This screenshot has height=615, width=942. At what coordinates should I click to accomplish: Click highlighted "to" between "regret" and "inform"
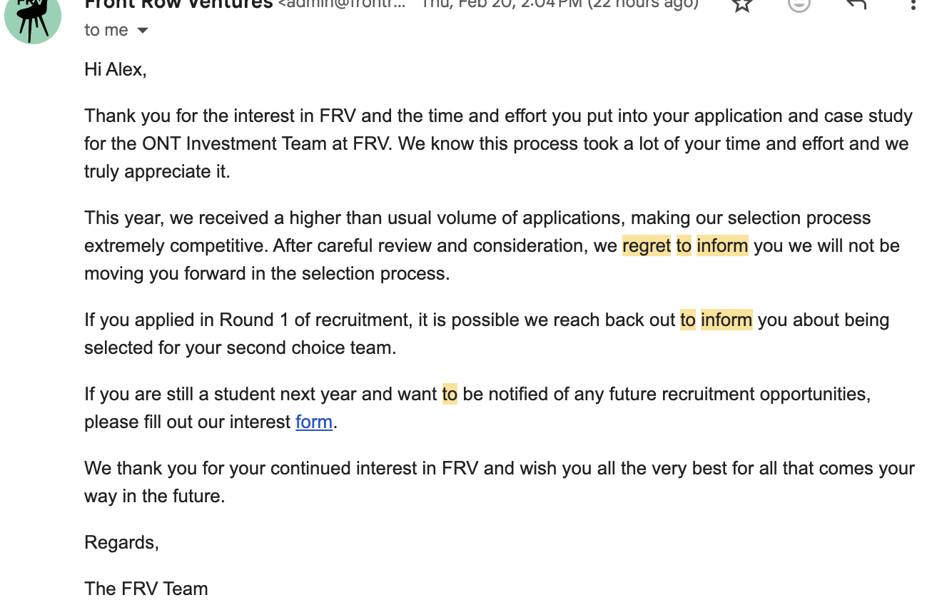tap(684, 246)
